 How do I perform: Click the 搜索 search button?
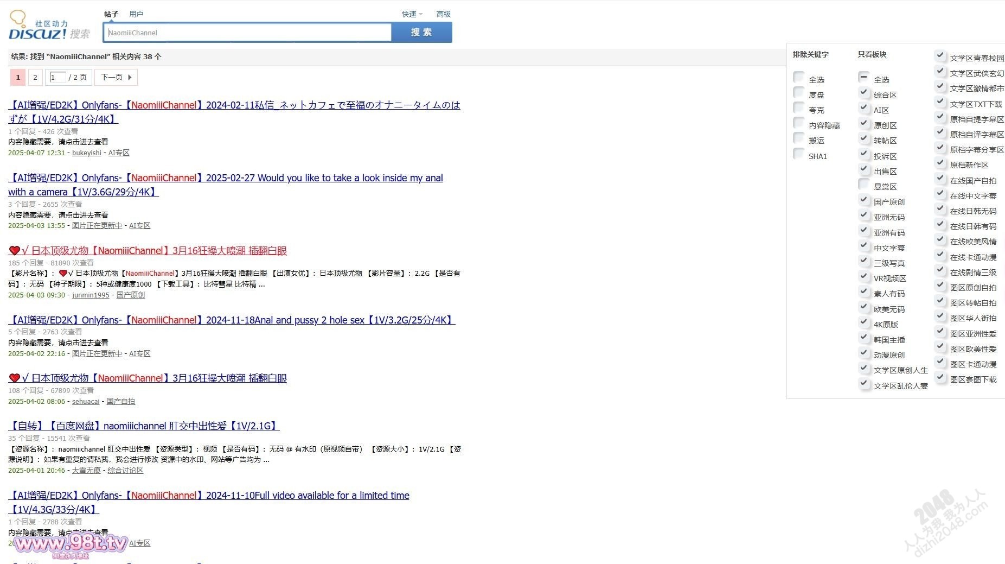coord(421,33)
